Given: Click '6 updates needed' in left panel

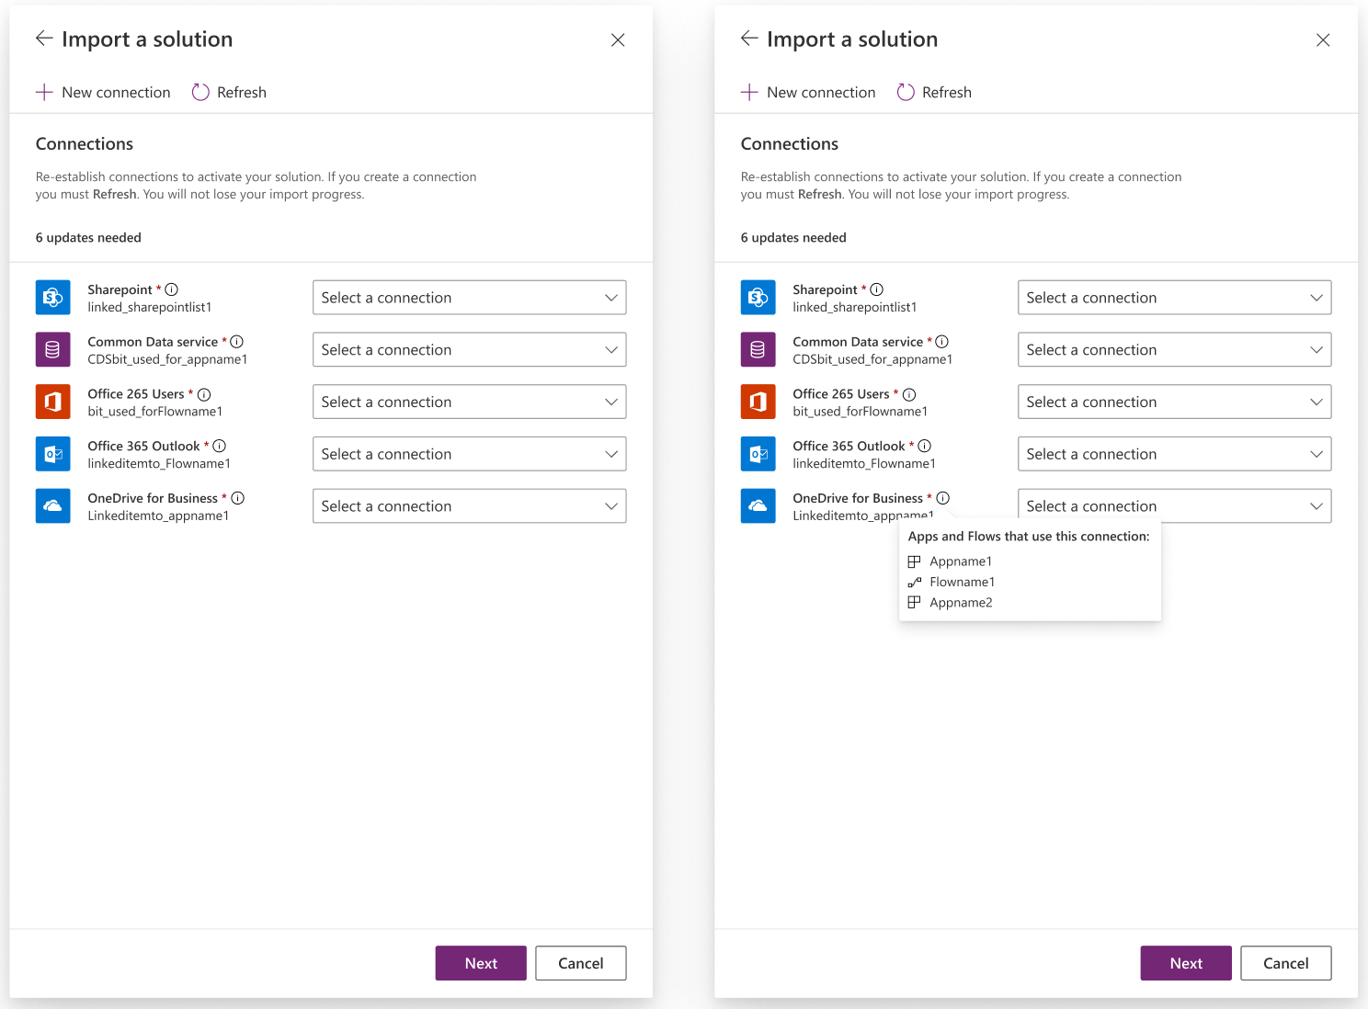Looking at the screenshot, I should click(x=88, y=237).
